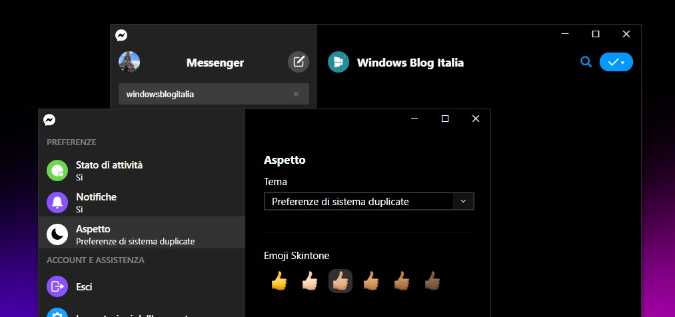The width and height of the screenshot is (675, 317).
Task: Select darkest skin tone thumbs-up
Action: (x=432, y=281)
